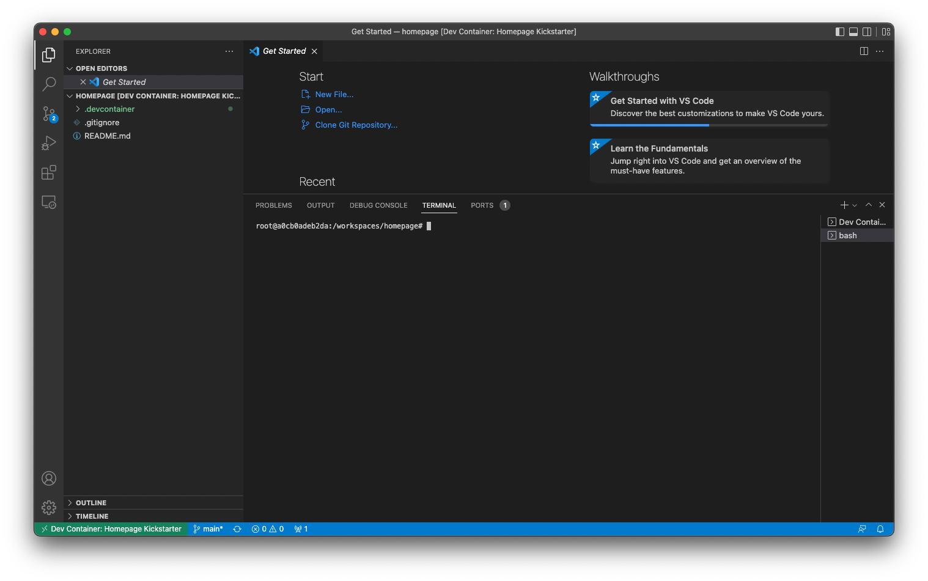Image resolution: width=928 pixels, height=581 pixels.
Task: Open the Run and Debug view
Action: click(x=49, y=143)
